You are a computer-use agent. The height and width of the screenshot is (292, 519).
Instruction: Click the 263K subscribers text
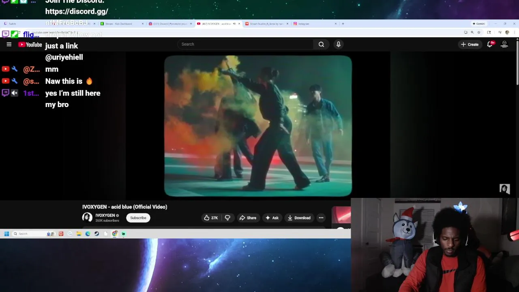pyautogui.click(x=107, y=221)
